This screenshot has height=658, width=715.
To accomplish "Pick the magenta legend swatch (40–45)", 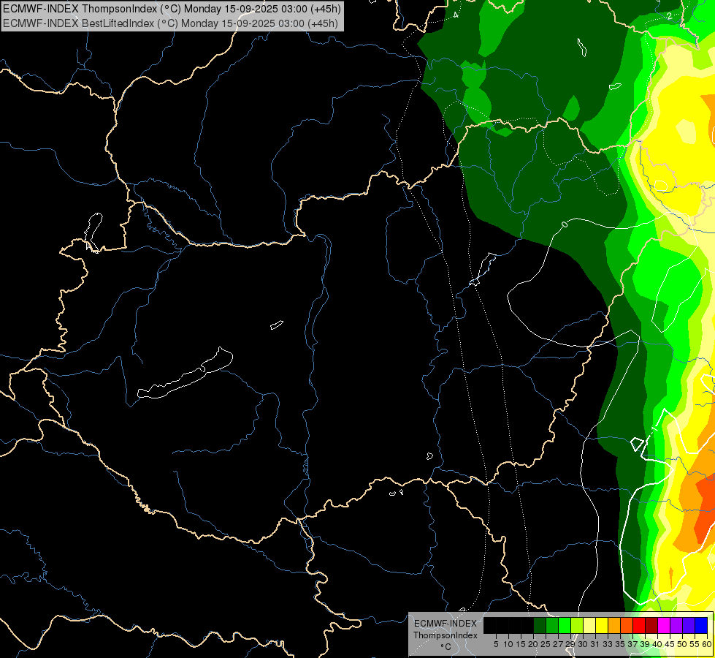I will tap(663, 625).
